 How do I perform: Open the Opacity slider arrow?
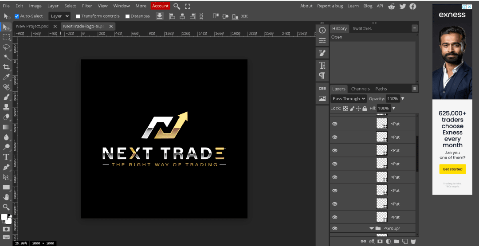point(402,98)
